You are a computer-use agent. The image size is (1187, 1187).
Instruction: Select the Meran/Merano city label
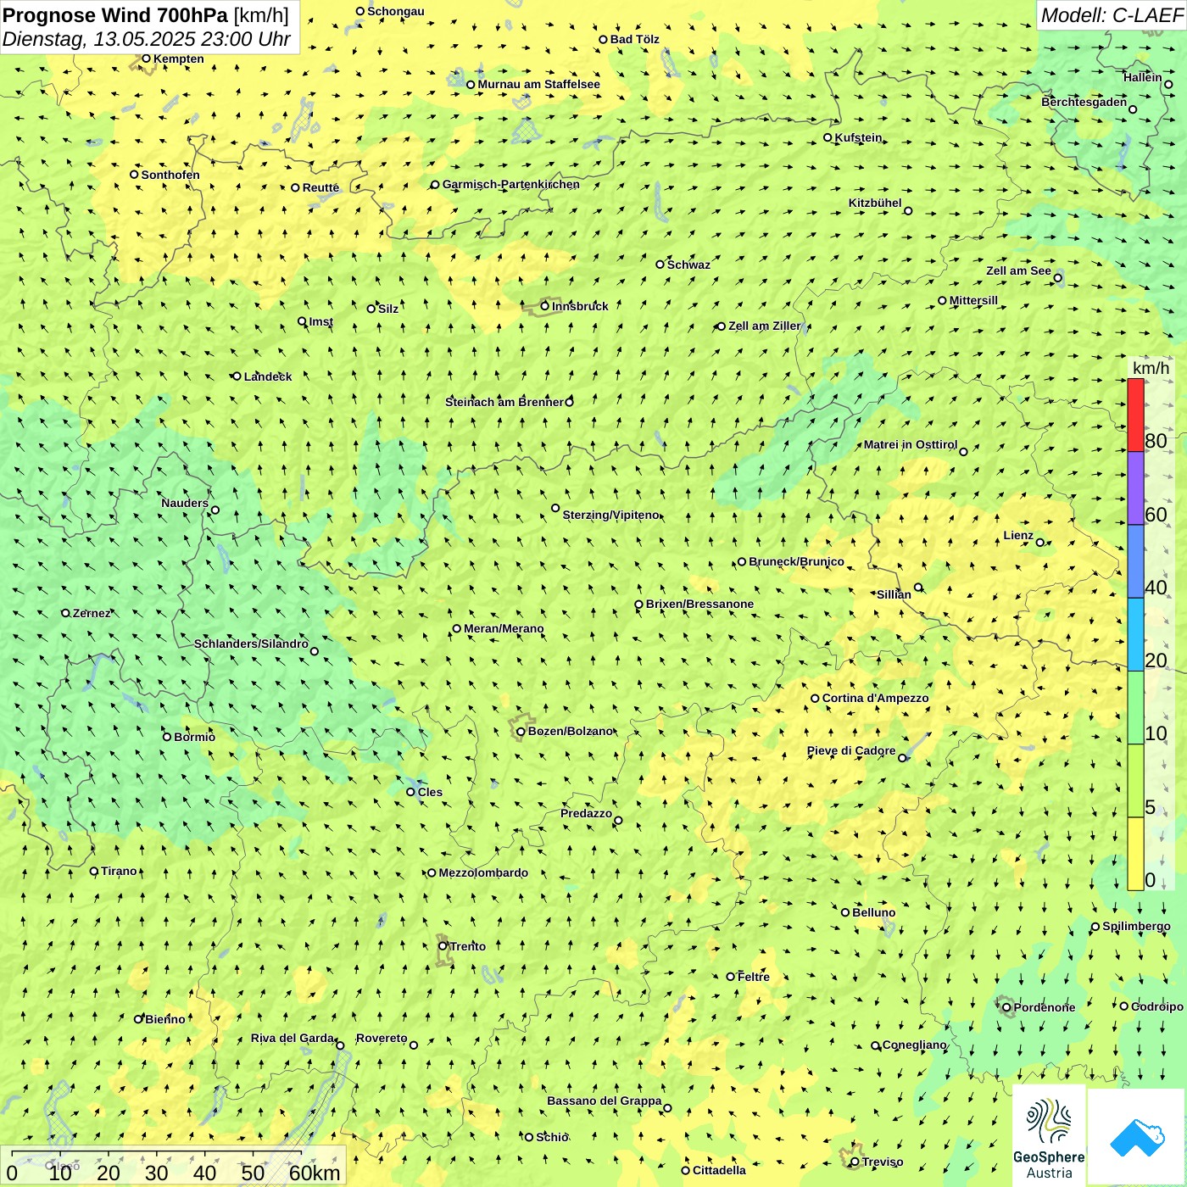pyautogui.click(x=504, y=628)
